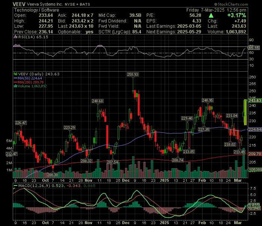Screen dimensions: 262x226
Task: Click the Prev Close value 236.14
Action: click(x=46, y=32)
